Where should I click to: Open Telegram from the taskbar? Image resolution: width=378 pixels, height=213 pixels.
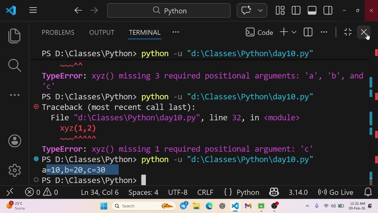coord(184,206)
